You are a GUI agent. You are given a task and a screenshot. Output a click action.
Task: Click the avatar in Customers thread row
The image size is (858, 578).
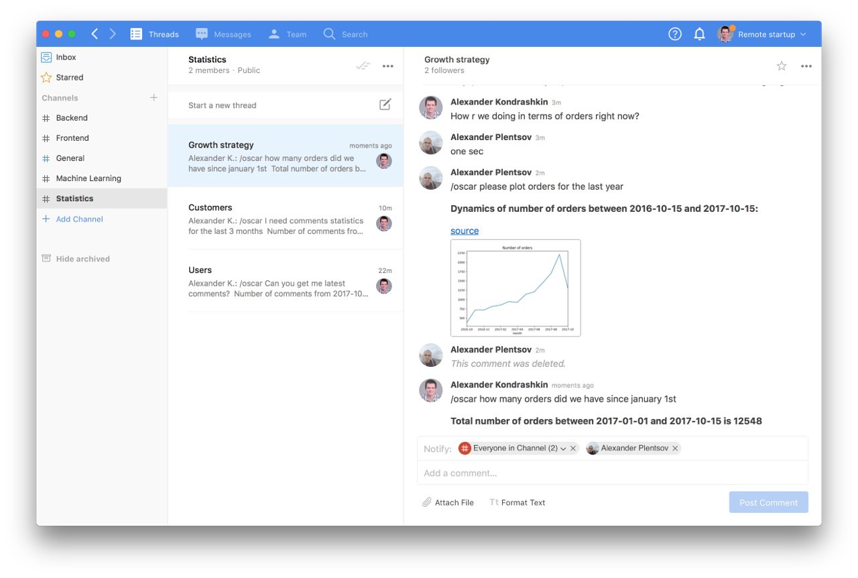point(384,224)
